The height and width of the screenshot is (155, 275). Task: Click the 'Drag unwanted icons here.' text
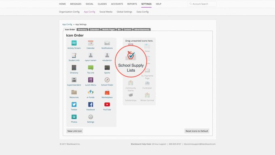[x=139, y=41]
